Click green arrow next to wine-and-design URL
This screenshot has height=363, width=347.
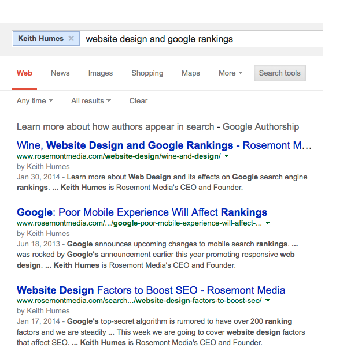(x=227, y=156)
